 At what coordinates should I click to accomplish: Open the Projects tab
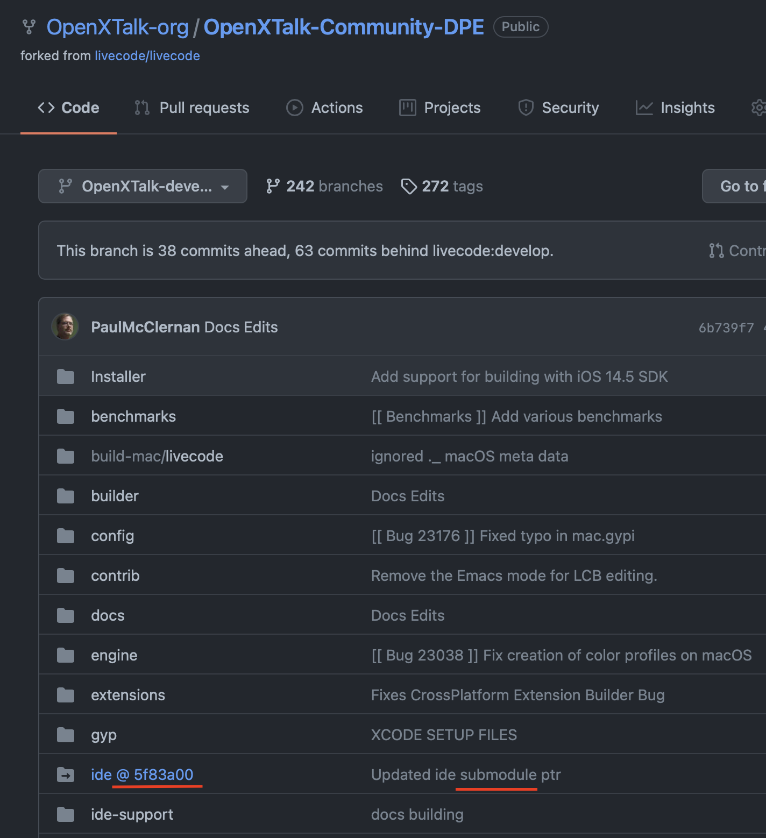pos(439,108)
